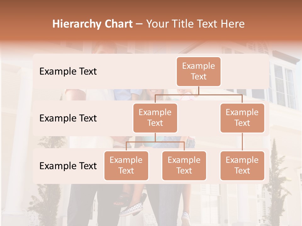Click the brown header band beside the title
The height and width of the screenshot is (226, 302).
277,24
